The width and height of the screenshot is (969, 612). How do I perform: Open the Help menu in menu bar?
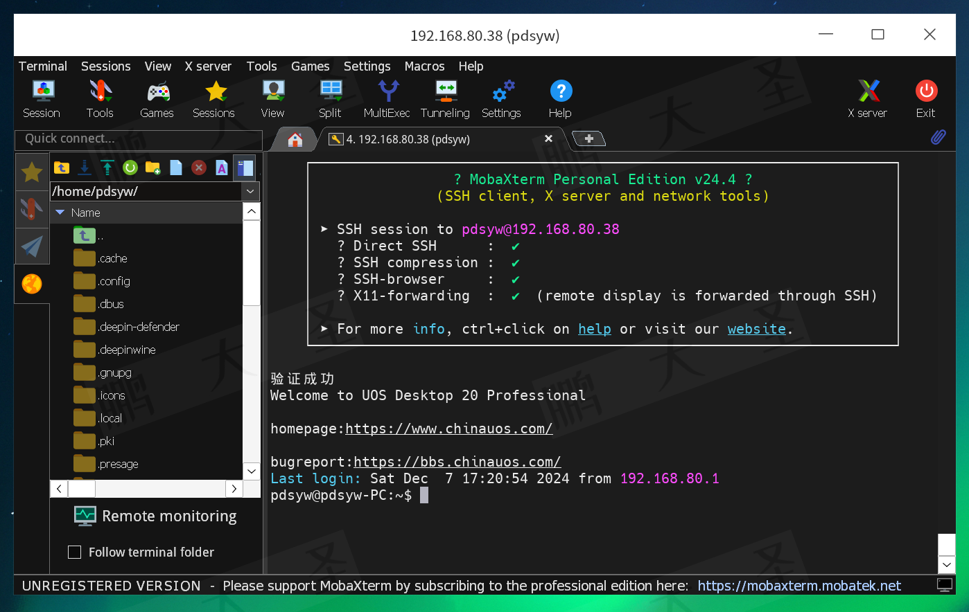pyautogui.click(x=471, y=66)
